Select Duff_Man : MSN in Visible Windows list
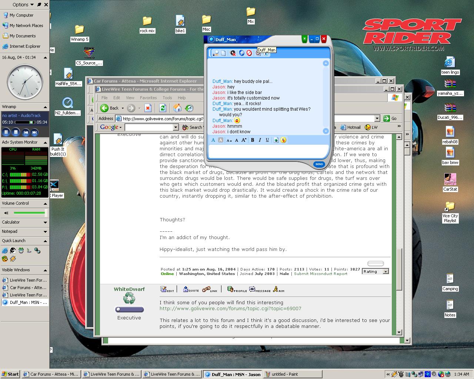Viewport: 474px width, 379px height. click(x=24, y=302)
